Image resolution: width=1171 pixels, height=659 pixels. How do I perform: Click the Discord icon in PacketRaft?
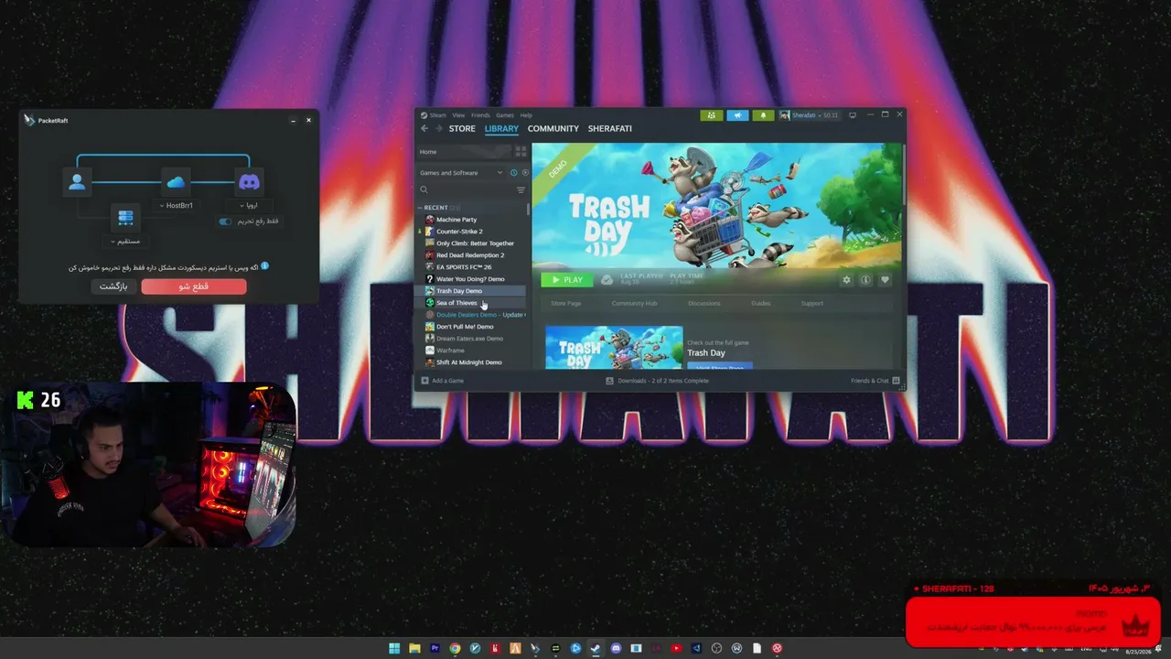click(249, 182)
